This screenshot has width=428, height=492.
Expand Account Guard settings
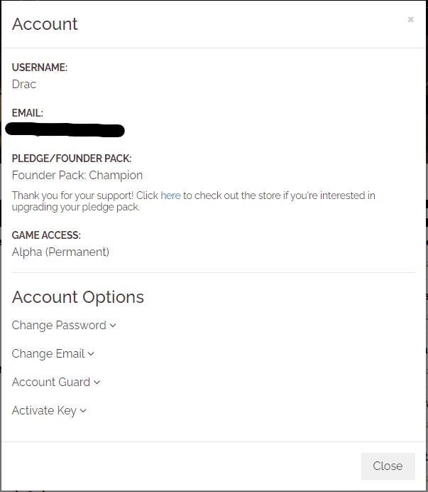[51, 382]
